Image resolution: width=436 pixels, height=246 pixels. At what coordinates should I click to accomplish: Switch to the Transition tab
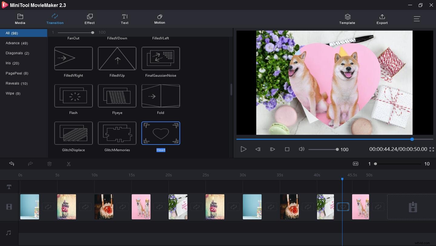coord(55,19)
